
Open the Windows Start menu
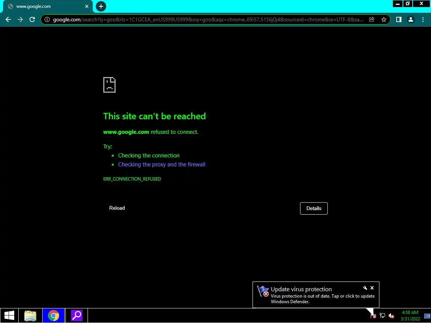(9, 315)
